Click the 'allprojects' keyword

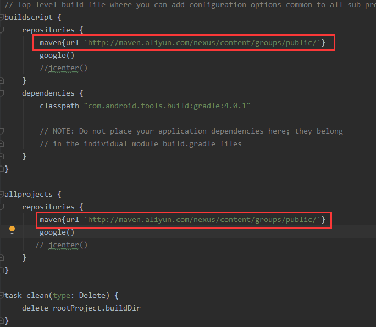click(28, 195)
